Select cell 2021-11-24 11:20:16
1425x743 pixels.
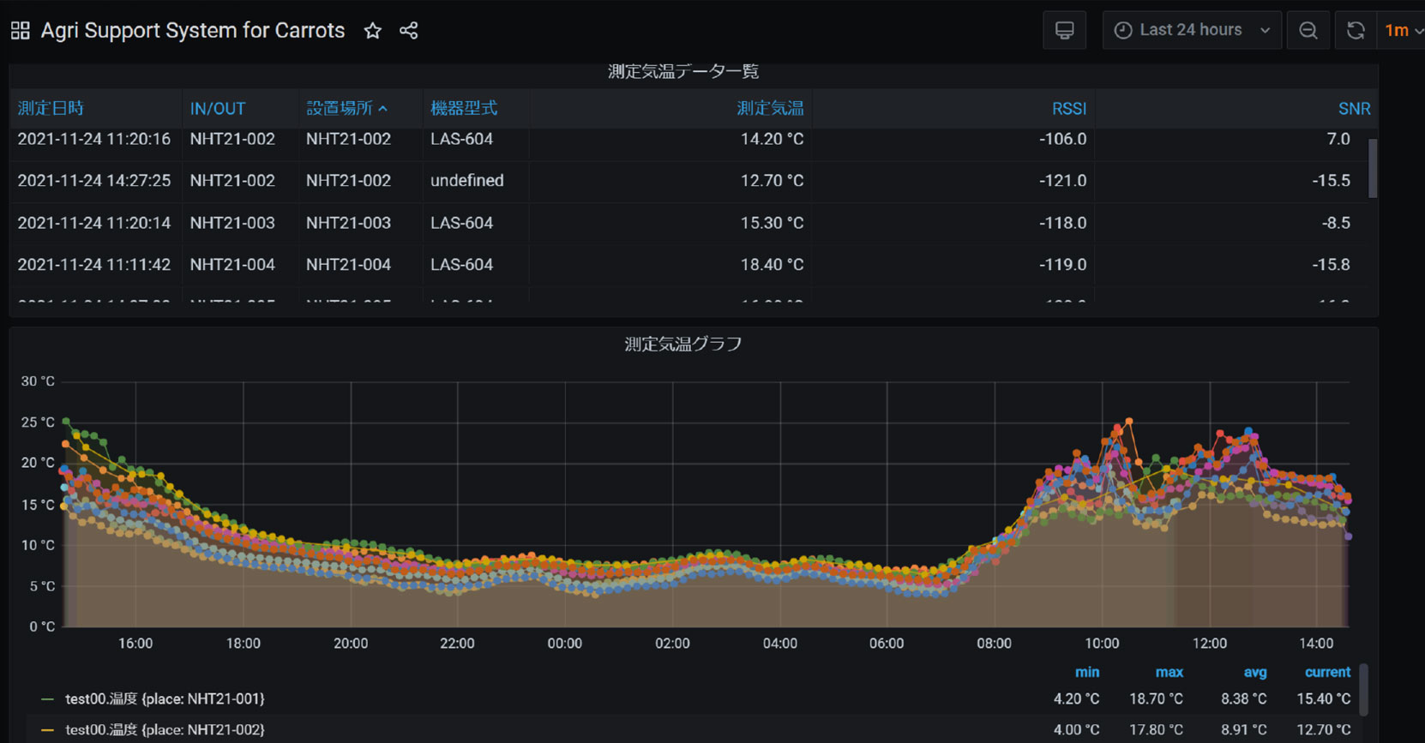(94, 139)
